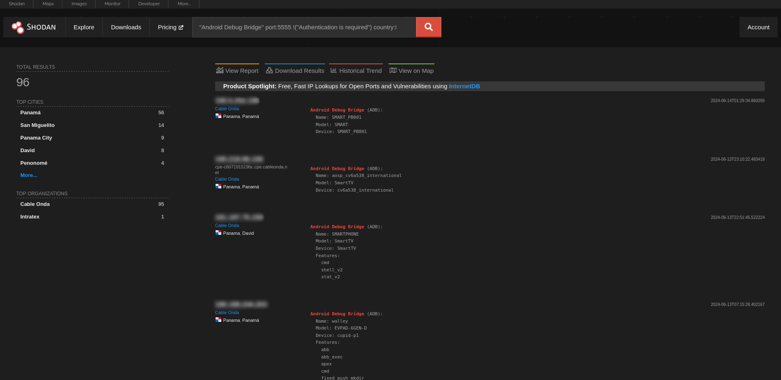Click hostname cpe-c8d7191519bc.cpe.cableonda.net
Screen dimensions: 781x380
point(251,170)
